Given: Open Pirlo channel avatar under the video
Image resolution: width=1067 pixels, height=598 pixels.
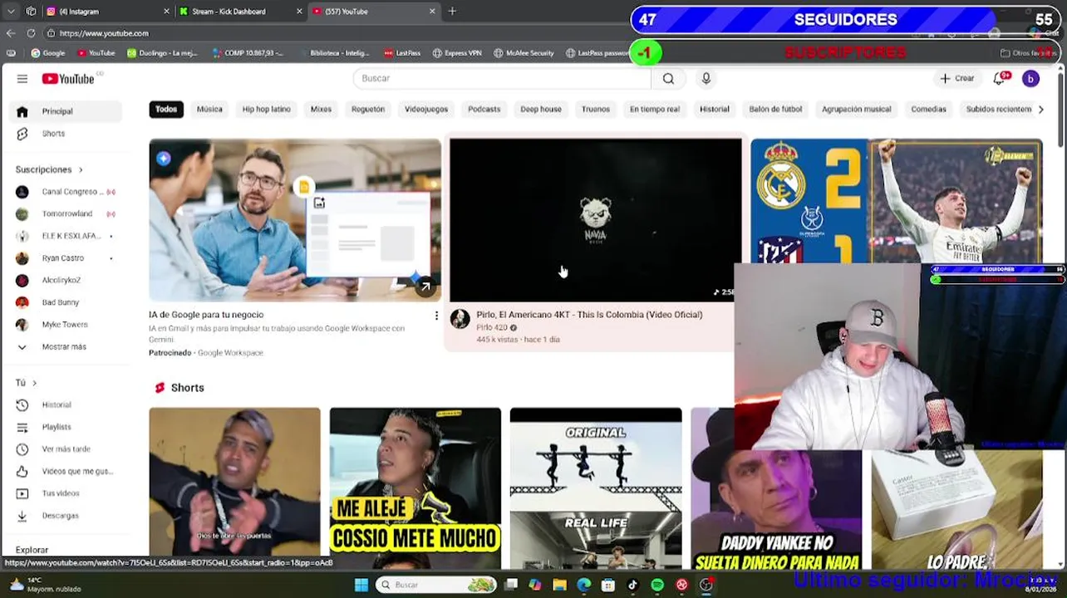Looking at the screenshot, I should (x=460, y=319).
